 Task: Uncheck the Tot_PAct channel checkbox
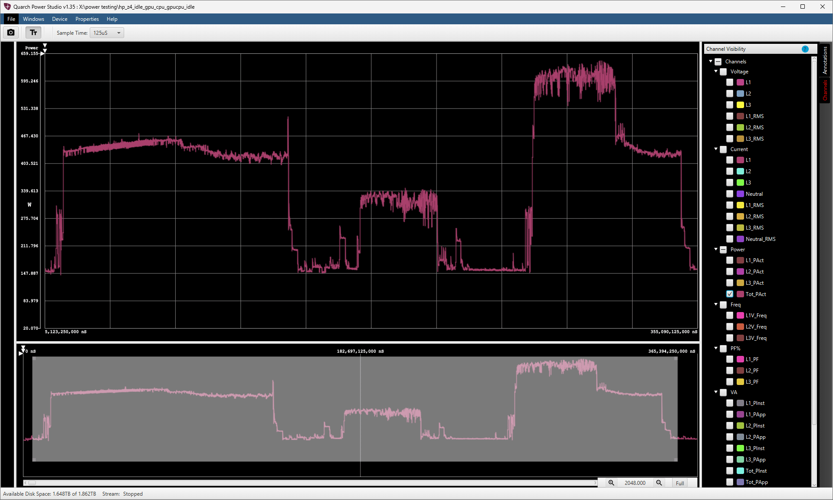point(730,294)
